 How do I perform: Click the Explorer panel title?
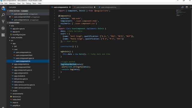(x=12, y=7)
